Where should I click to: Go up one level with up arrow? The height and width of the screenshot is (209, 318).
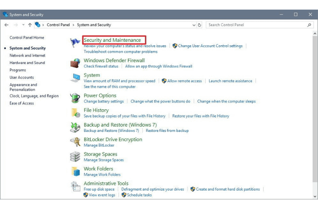coord(30,25)
